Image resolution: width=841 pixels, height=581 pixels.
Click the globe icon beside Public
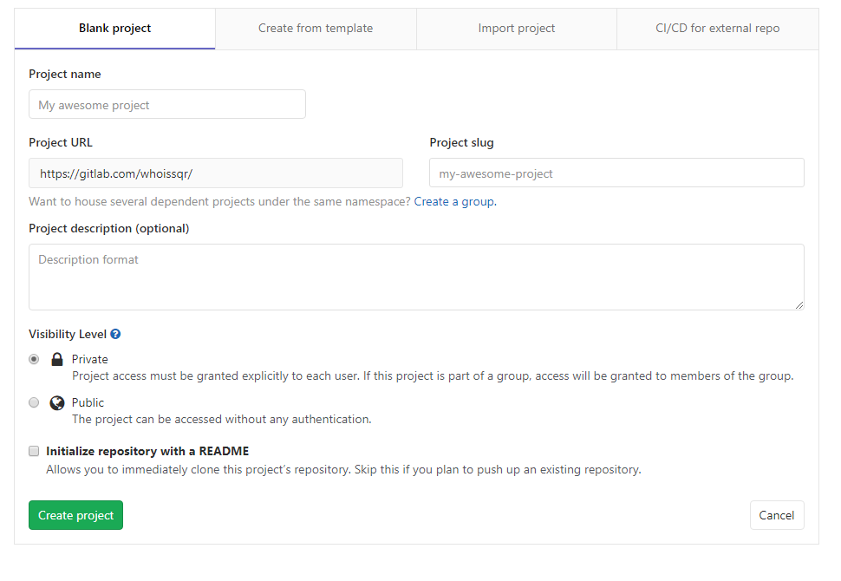pos(57,402)
